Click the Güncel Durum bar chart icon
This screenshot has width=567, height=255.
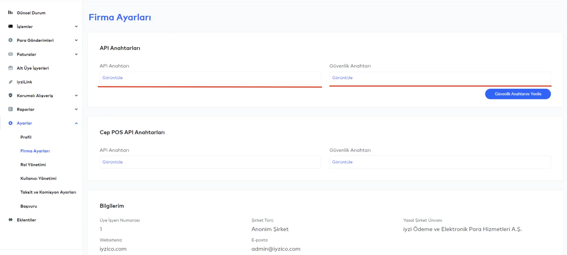10,12
